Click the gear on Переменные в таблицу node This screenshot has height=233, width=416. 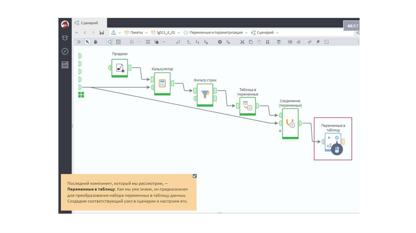(337, 138)
